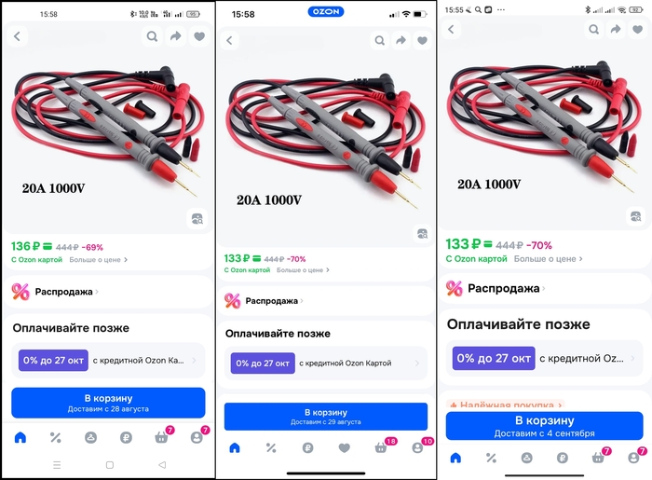
Task: Tap the back arrow in the 136 ₽ screen
Action: (x=17, y=36)
